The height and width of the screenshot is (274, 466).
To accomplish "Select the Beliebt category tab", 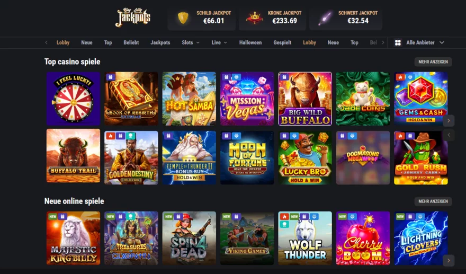I will point(131,42).
